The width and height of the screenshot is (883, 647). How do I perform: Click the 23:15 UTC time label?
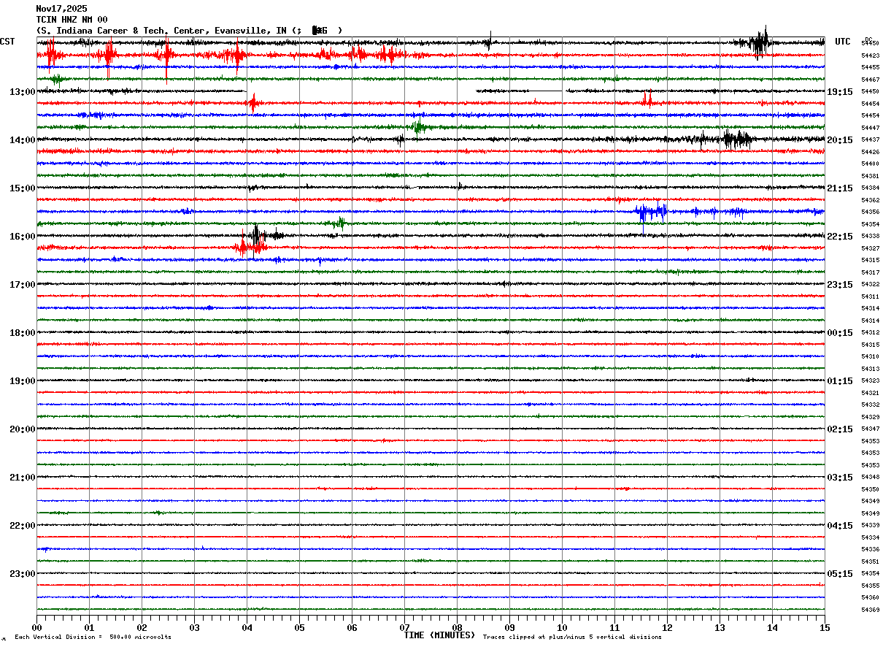click(x=840, y=285)
